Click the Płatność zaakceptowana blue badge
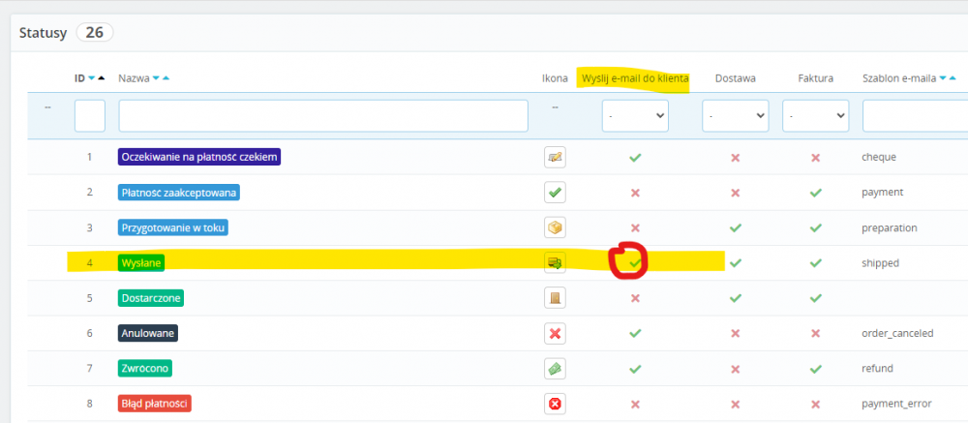This screenshot has width=968, height=423. coord(179,192)
